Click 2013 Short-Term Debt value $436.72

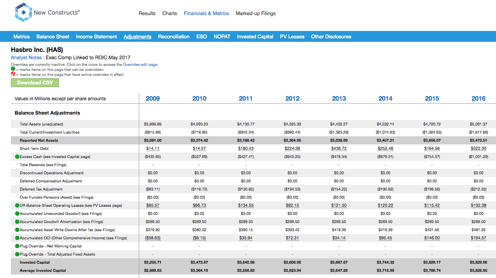pyautogui.click(x=339, y=149)
